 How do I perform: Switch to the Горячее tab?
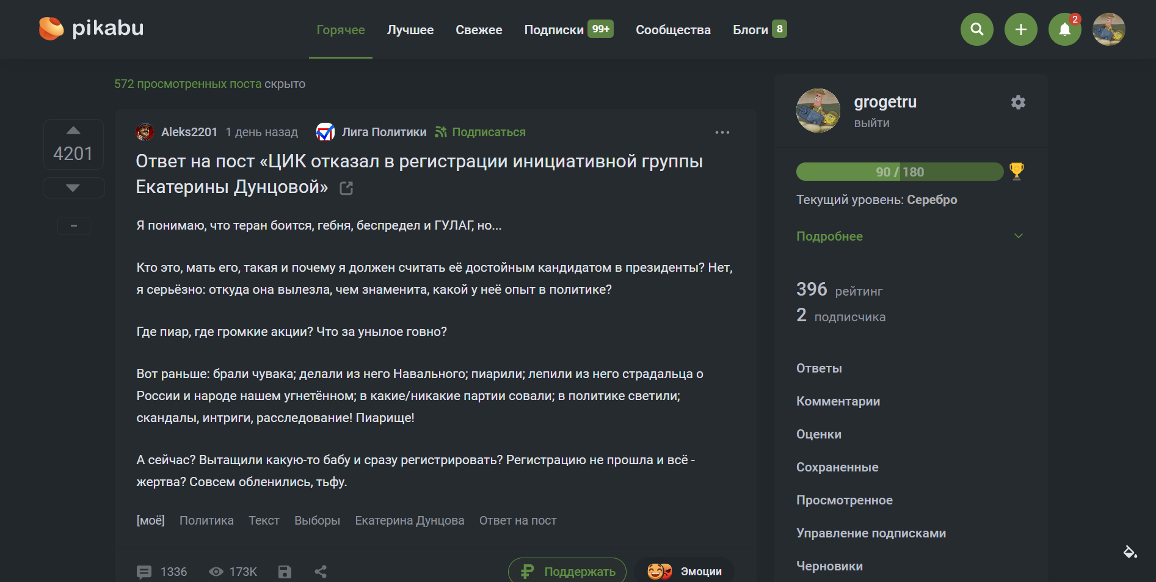(x=341, y=30)
